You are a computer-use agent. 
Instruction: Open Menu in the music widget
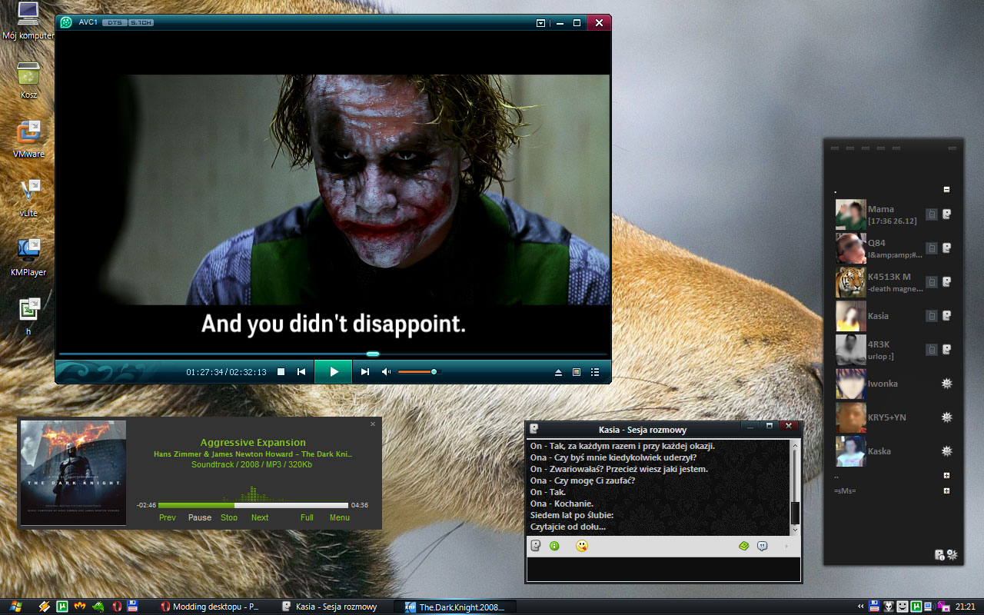point(340,517)
